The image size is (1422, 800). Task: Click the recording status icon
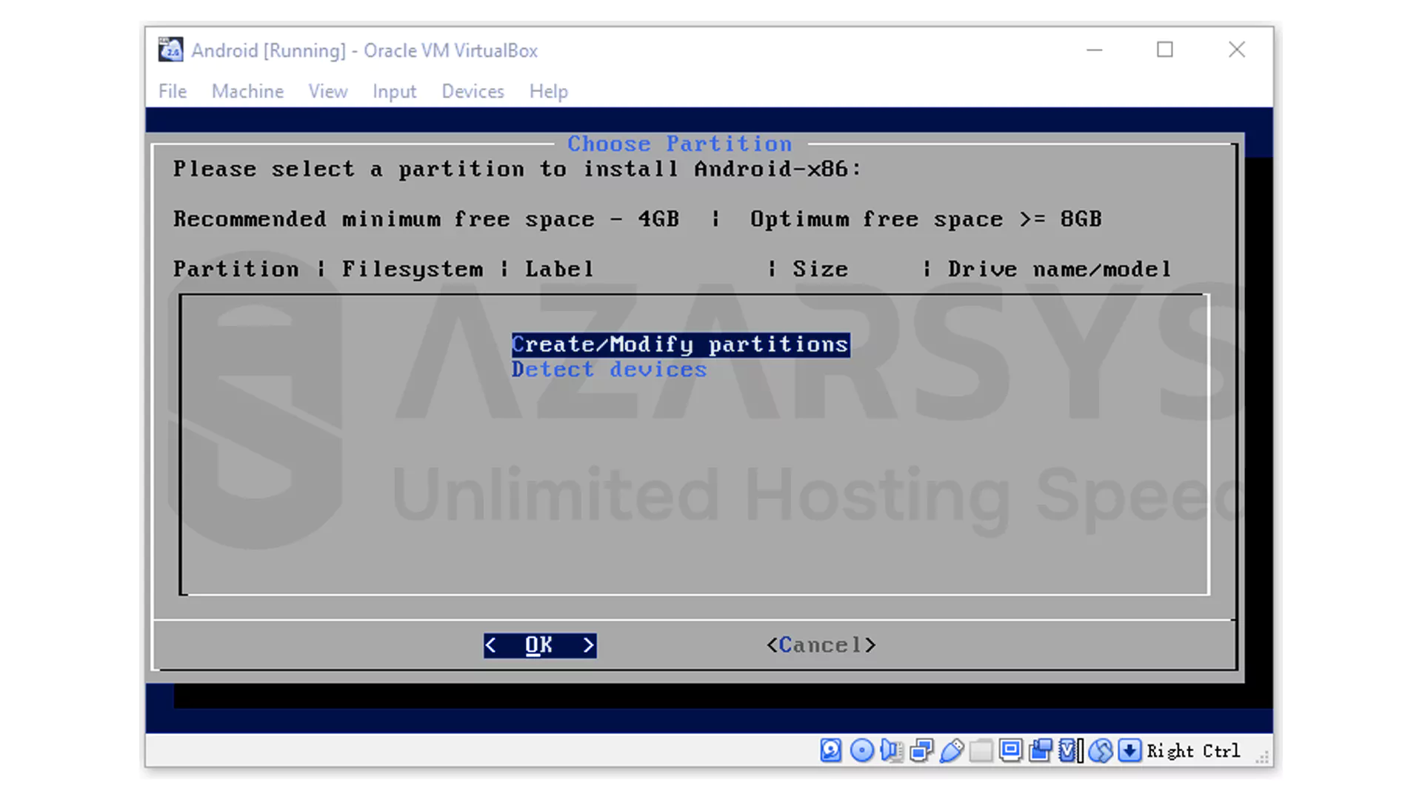[x=1040, y=750]
